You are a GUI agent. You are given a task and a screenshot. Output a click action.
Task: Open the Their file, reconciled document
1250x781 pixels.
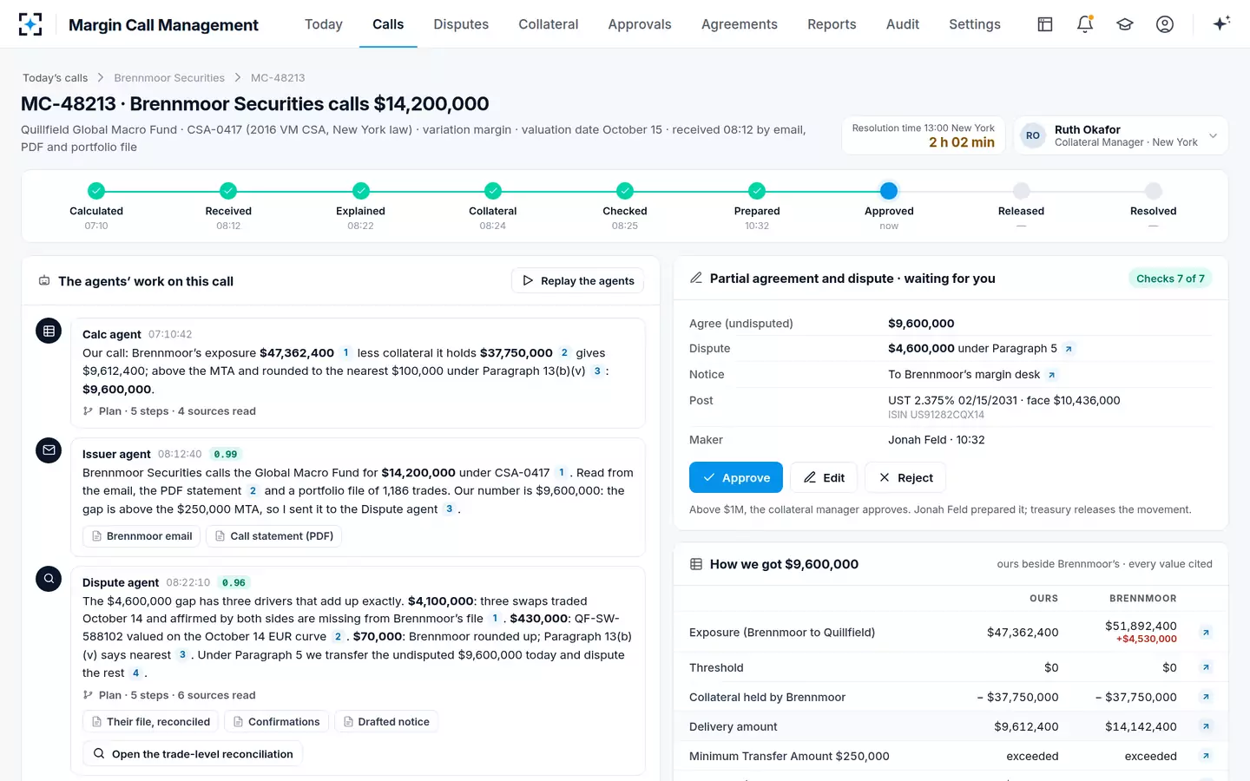(150, 722)
